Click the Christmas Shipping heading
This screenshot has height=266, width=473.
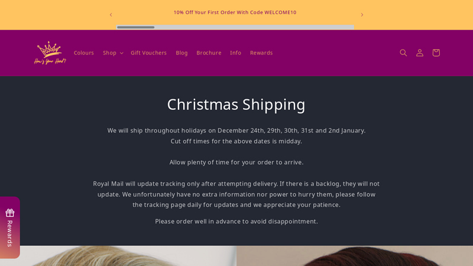pos(236,105)
